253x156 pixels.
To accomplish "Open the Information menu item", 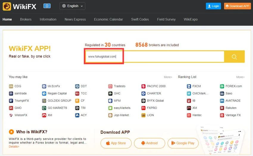I will [48, 19].
